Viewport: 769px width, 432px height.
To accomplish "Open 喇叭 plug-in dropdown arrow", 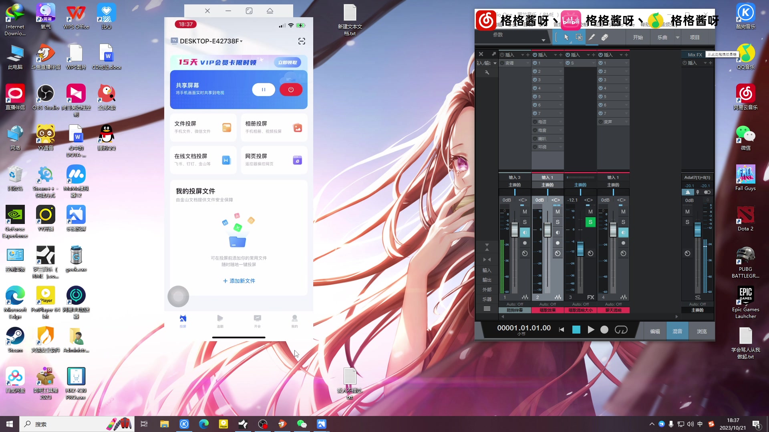I will (560, 138).
